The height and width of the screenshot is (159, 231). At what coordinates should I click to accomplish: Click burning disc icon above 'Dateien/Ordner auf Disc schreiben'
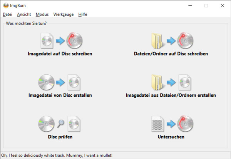point(185,40)
